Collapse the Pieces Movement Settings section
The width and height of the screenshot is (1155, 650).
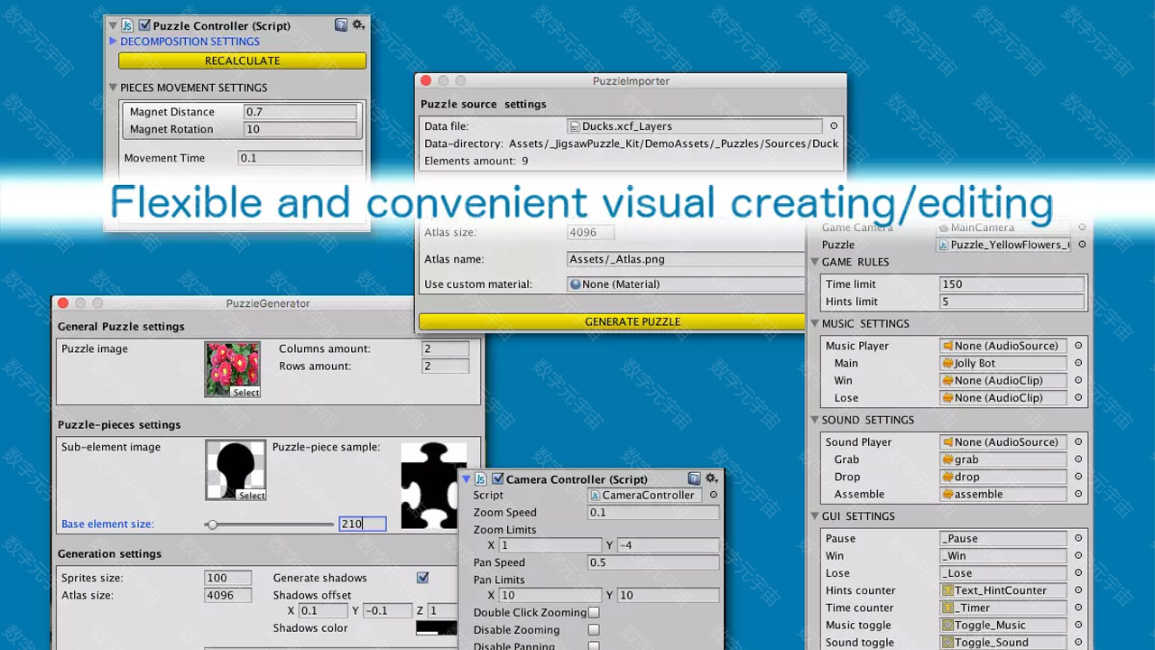(x=114, y=88)
